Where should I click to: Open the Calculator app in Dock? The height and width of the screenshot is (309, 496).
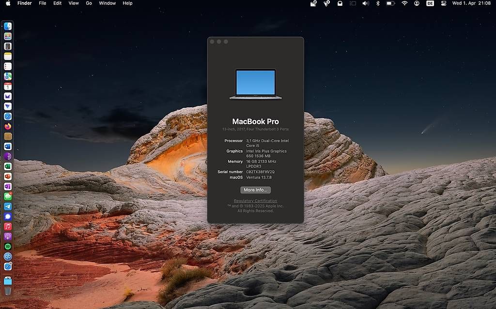click(8, 46)
